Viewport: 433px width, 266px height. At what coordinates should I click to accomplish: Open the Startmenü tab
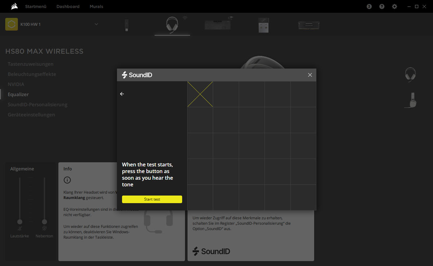36,6
